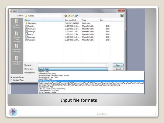Image resolution: width=164 pixels, height=123 pixels.
Task: Select the Mapsheets folder
Action: coord(31,23)
